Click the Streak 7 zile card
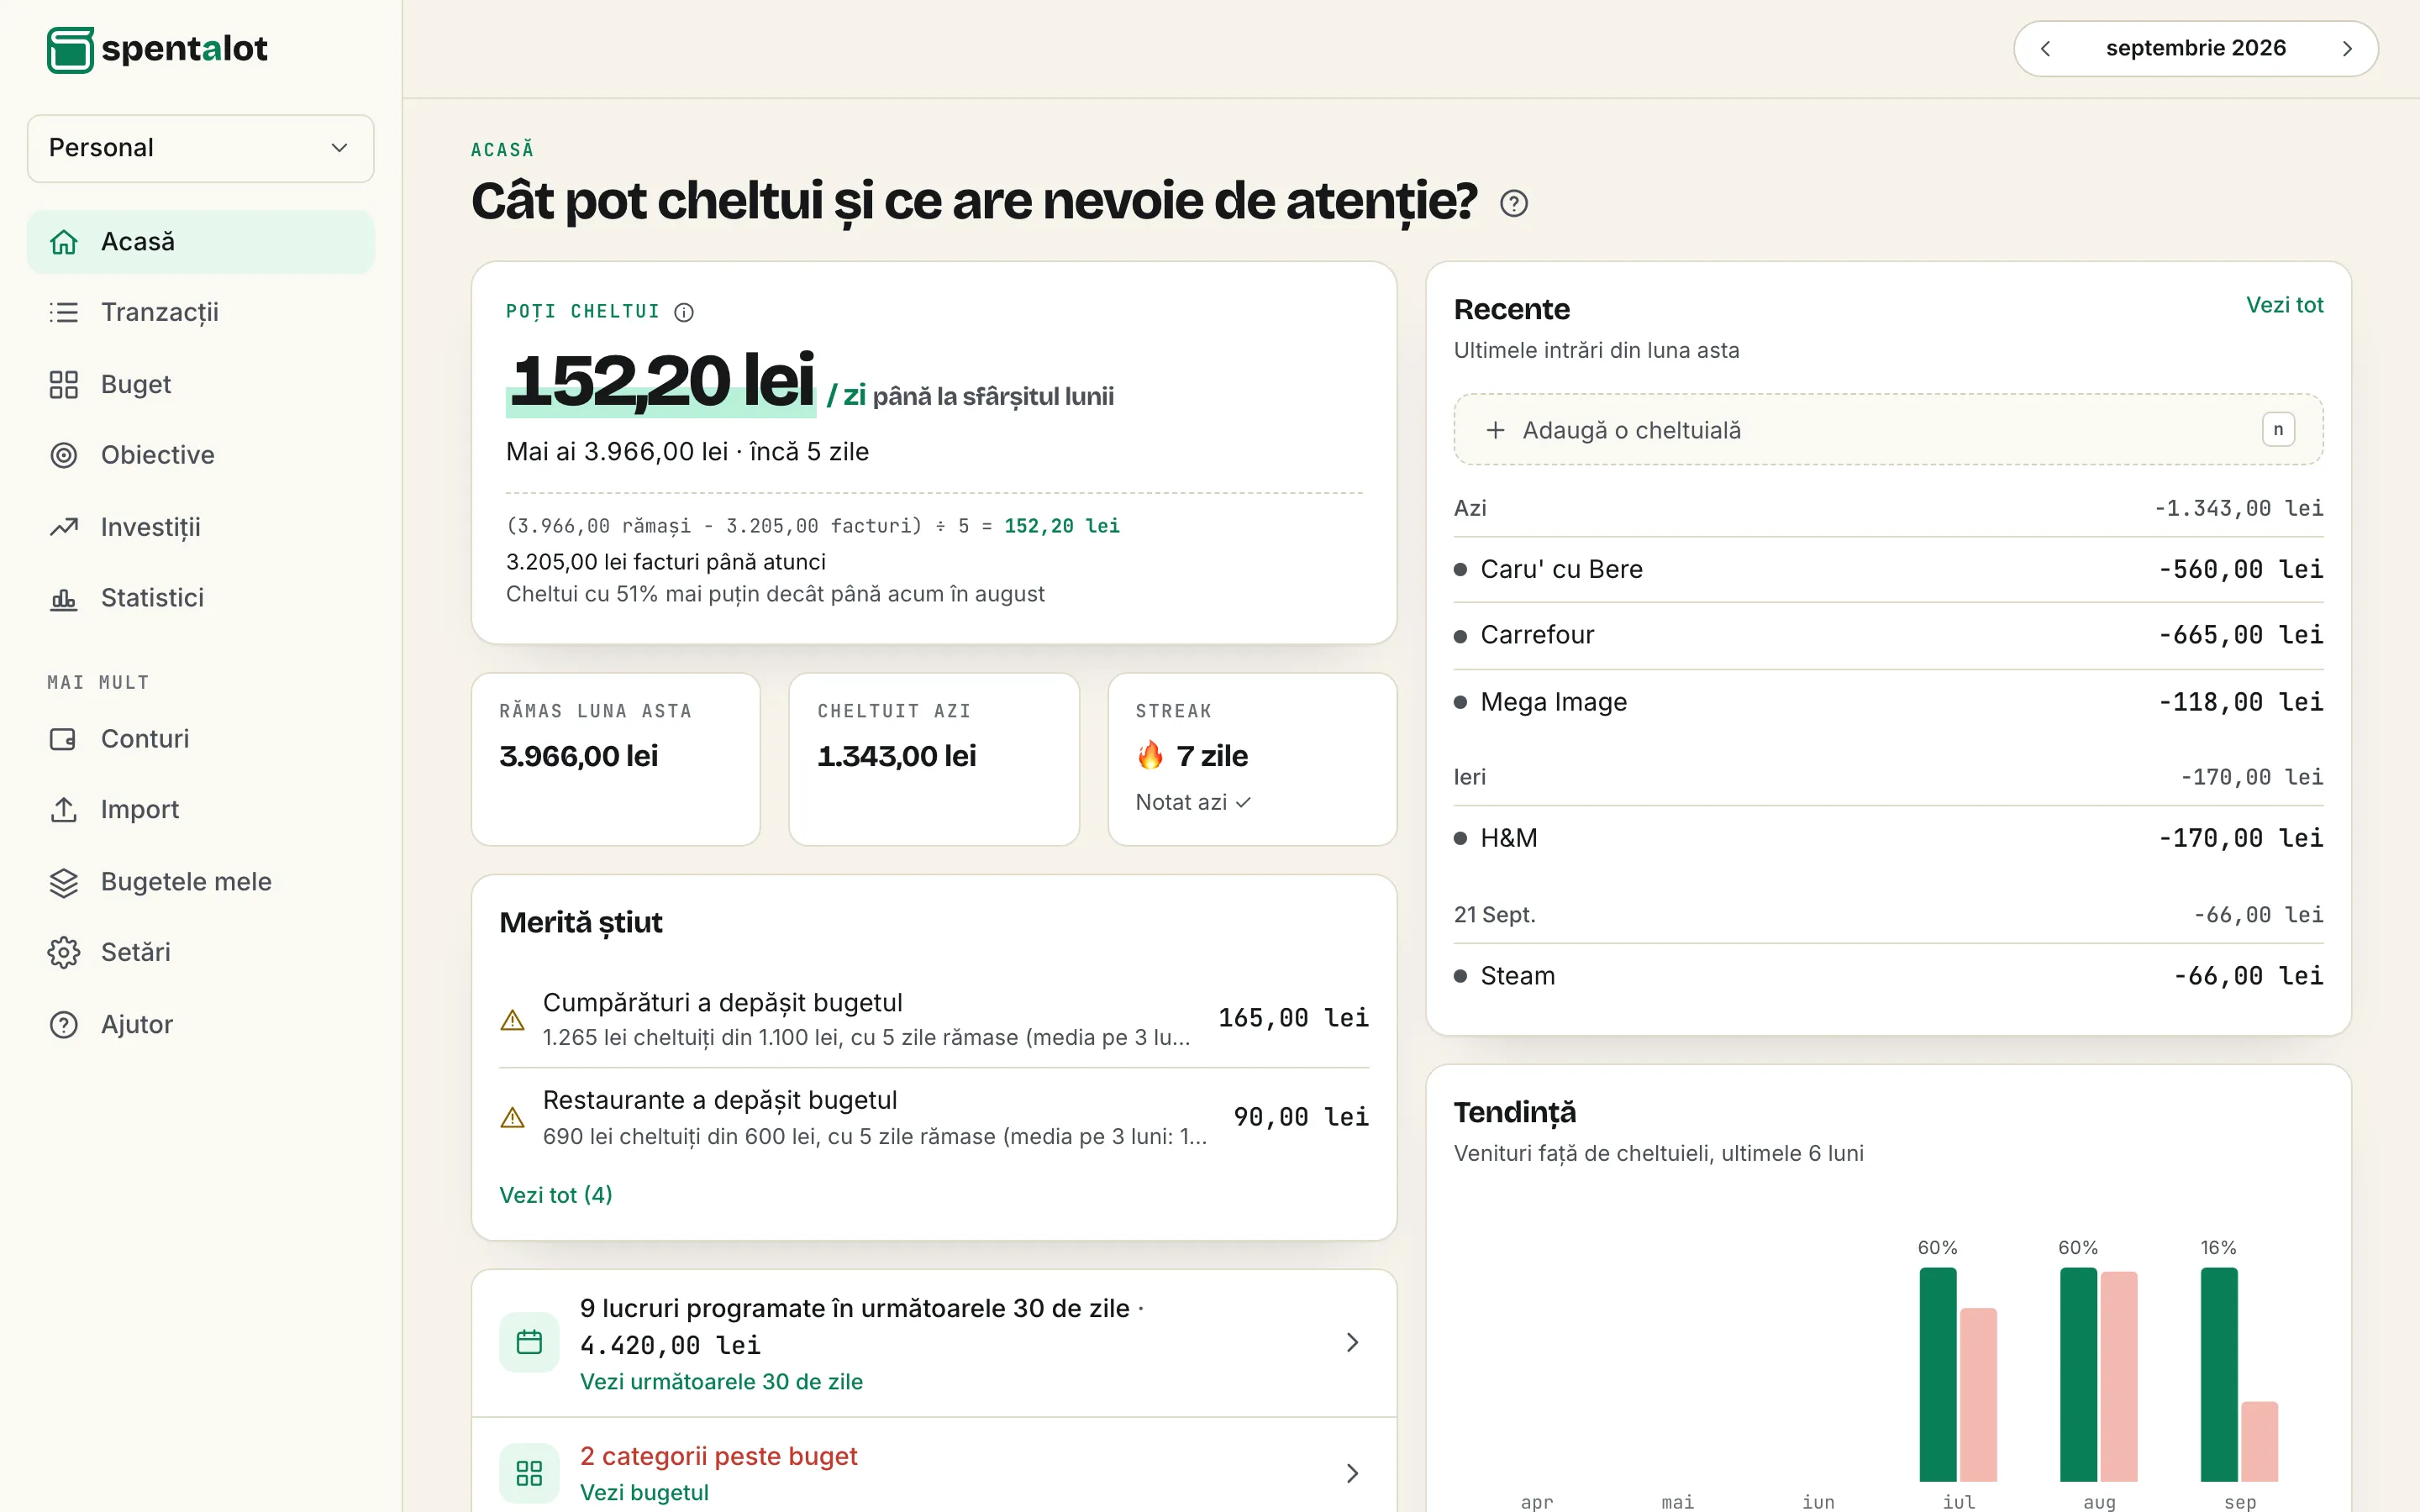 1252,759
